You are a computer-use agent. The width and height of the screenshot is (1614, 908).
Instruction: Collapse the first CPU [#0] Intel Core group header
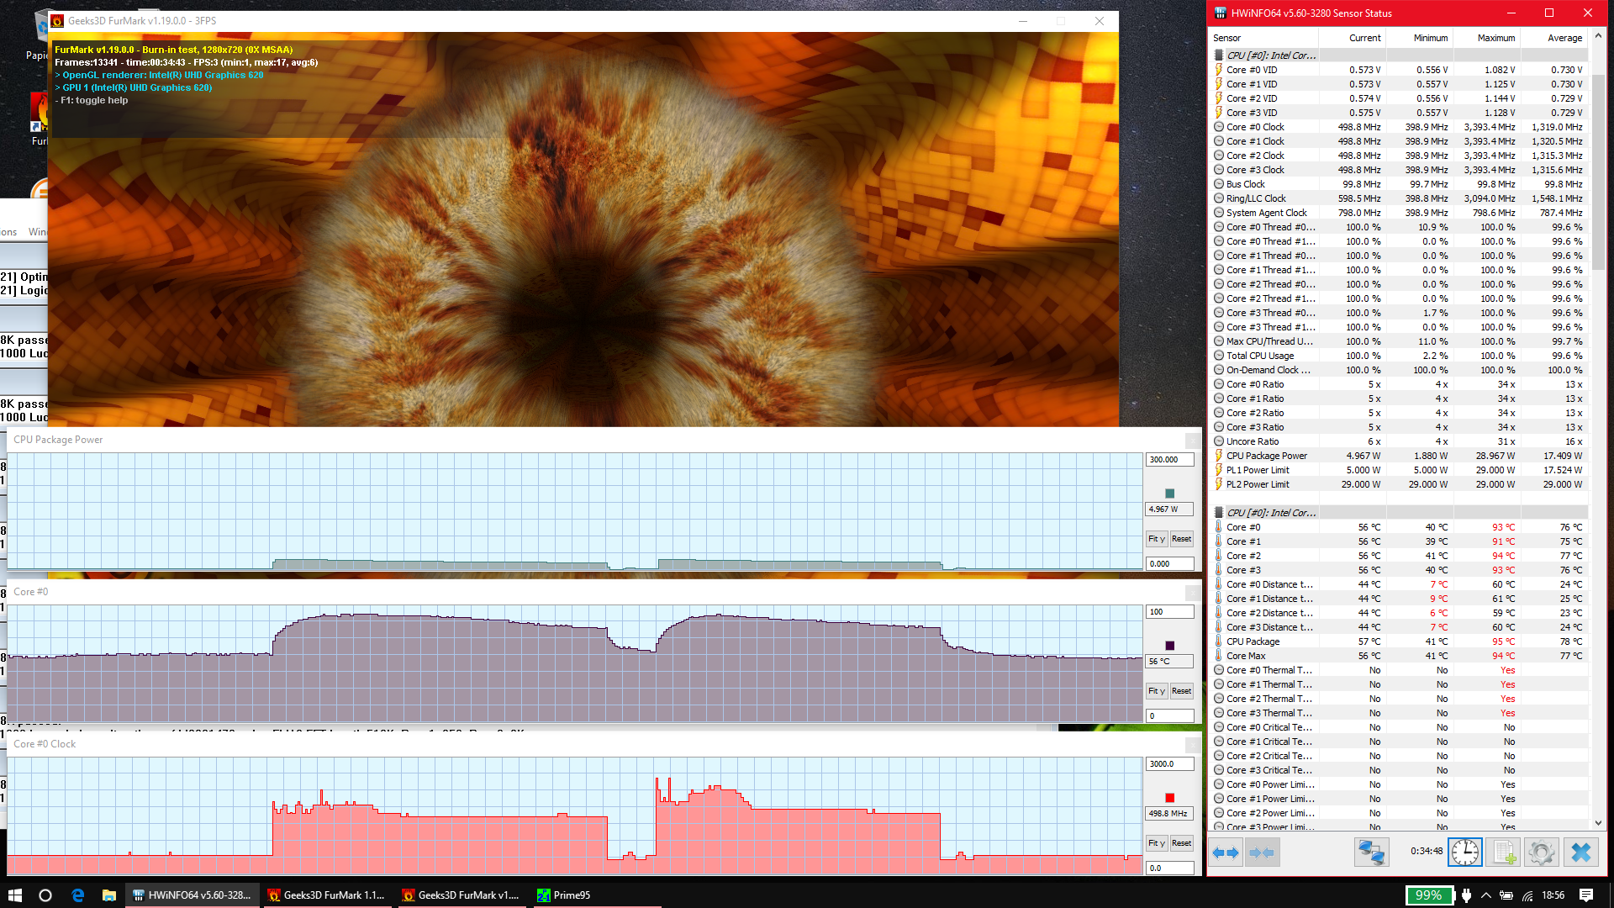point(1270,55)
